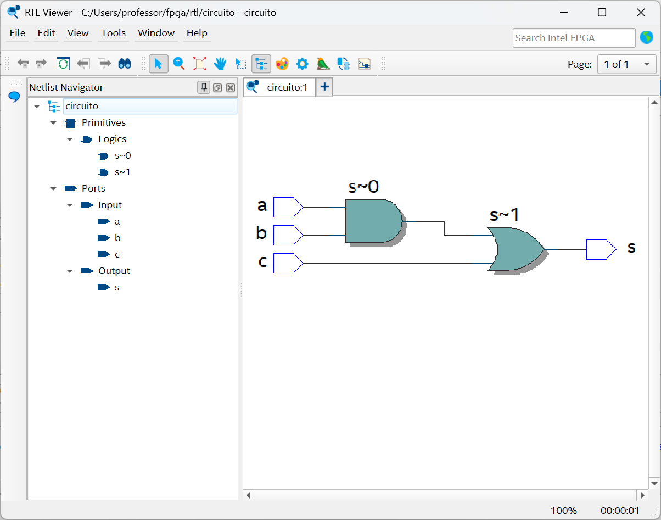Select the Zoom tool magnifier

click(x=179, y=64)
